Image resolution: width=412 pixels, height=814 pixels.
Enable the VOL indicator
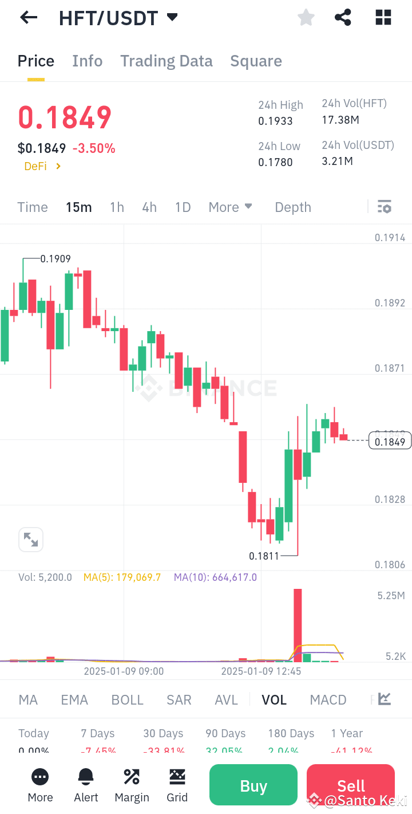[274, 699]
